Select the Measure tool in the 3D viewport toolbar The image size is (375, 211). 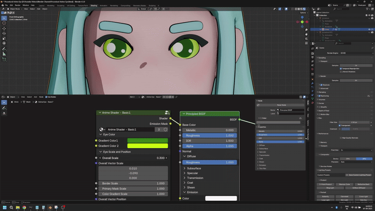coord(4,54)
